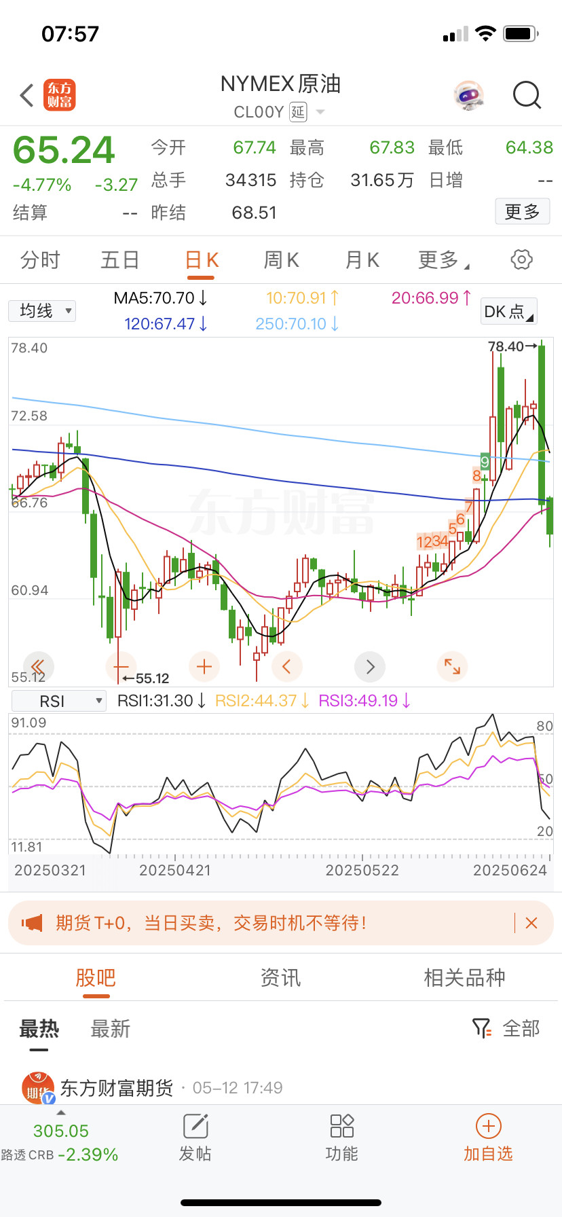Open the 期货T+0 promotion banner text

pyautogui.click(x=212, y=923)
